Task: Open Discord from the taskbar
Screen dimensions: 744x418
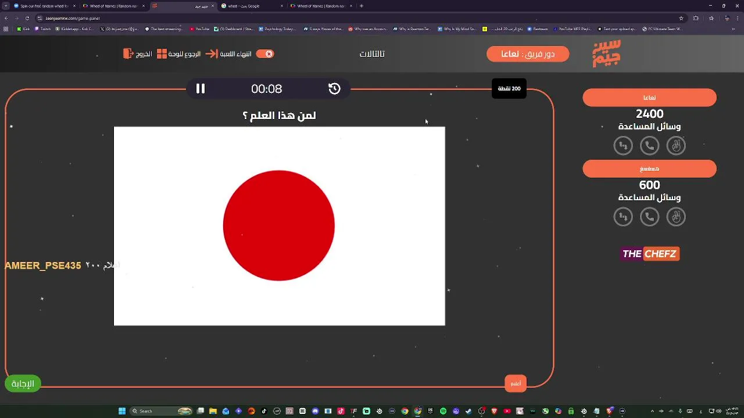Action: 315,411
